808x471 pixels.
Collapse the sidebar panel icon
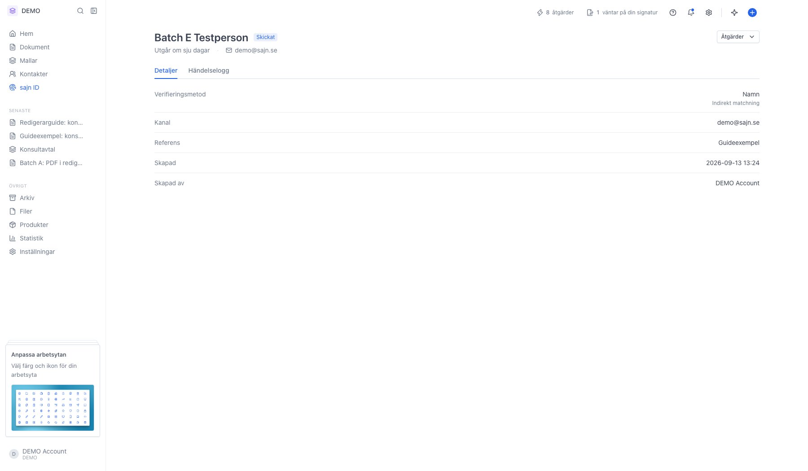(x=94, y=11)
